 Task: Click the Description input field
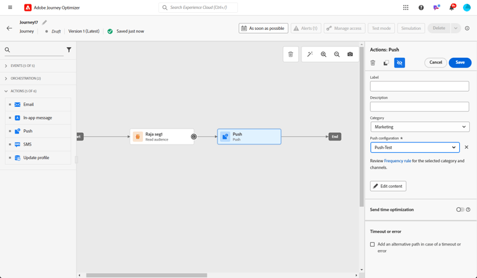click(420, 107)
